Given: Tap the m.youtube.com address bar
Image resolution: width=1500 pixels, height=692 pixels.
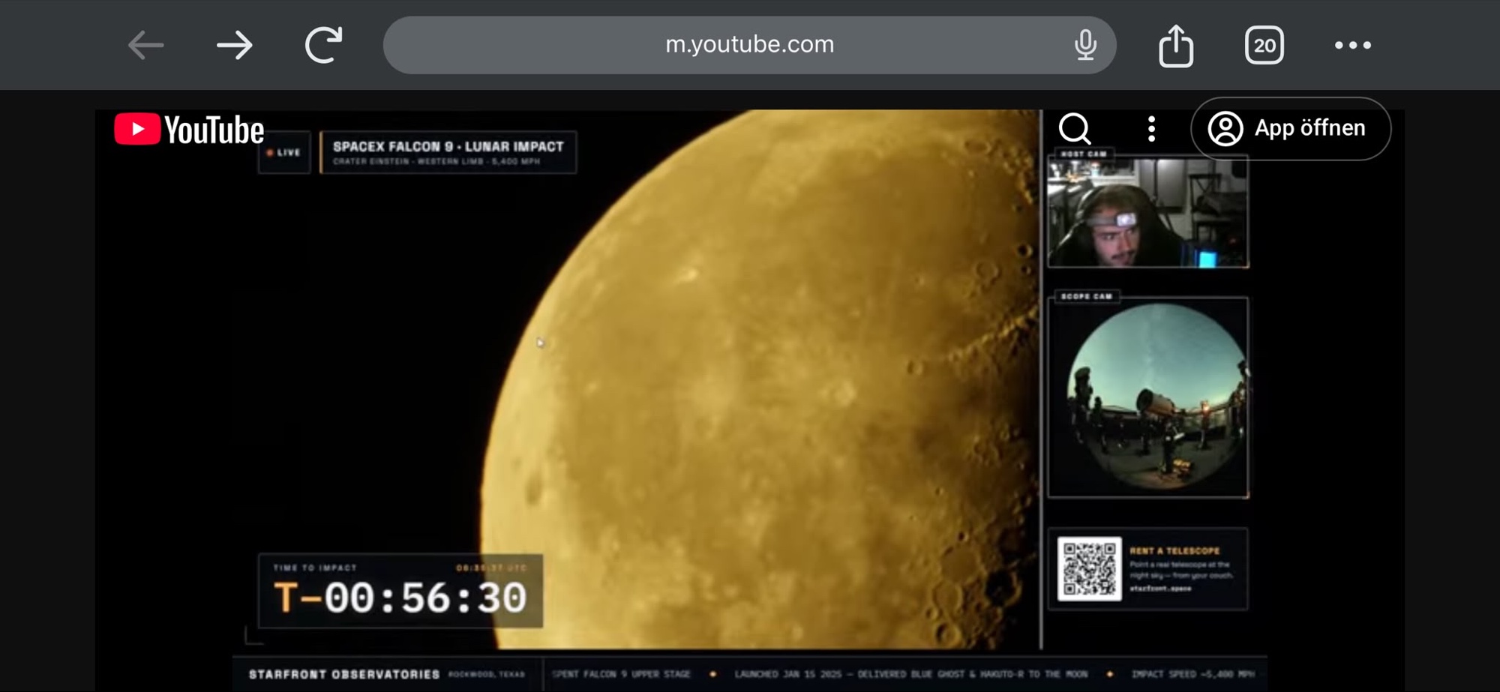Looking at the screenshot, I should click(749, 45).
